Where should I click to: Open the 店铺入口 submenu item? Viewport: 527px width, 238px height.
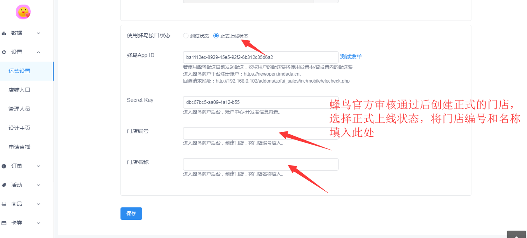pyautogui.click(x=27, y=90)
